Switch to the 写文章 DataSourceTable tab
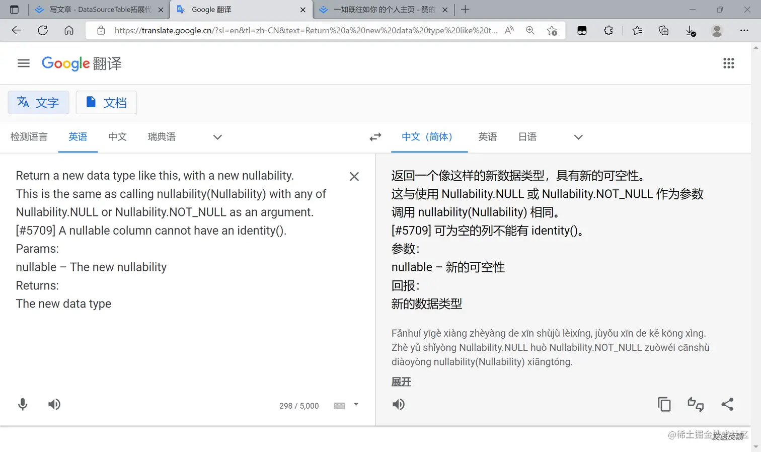 (99, 10)
